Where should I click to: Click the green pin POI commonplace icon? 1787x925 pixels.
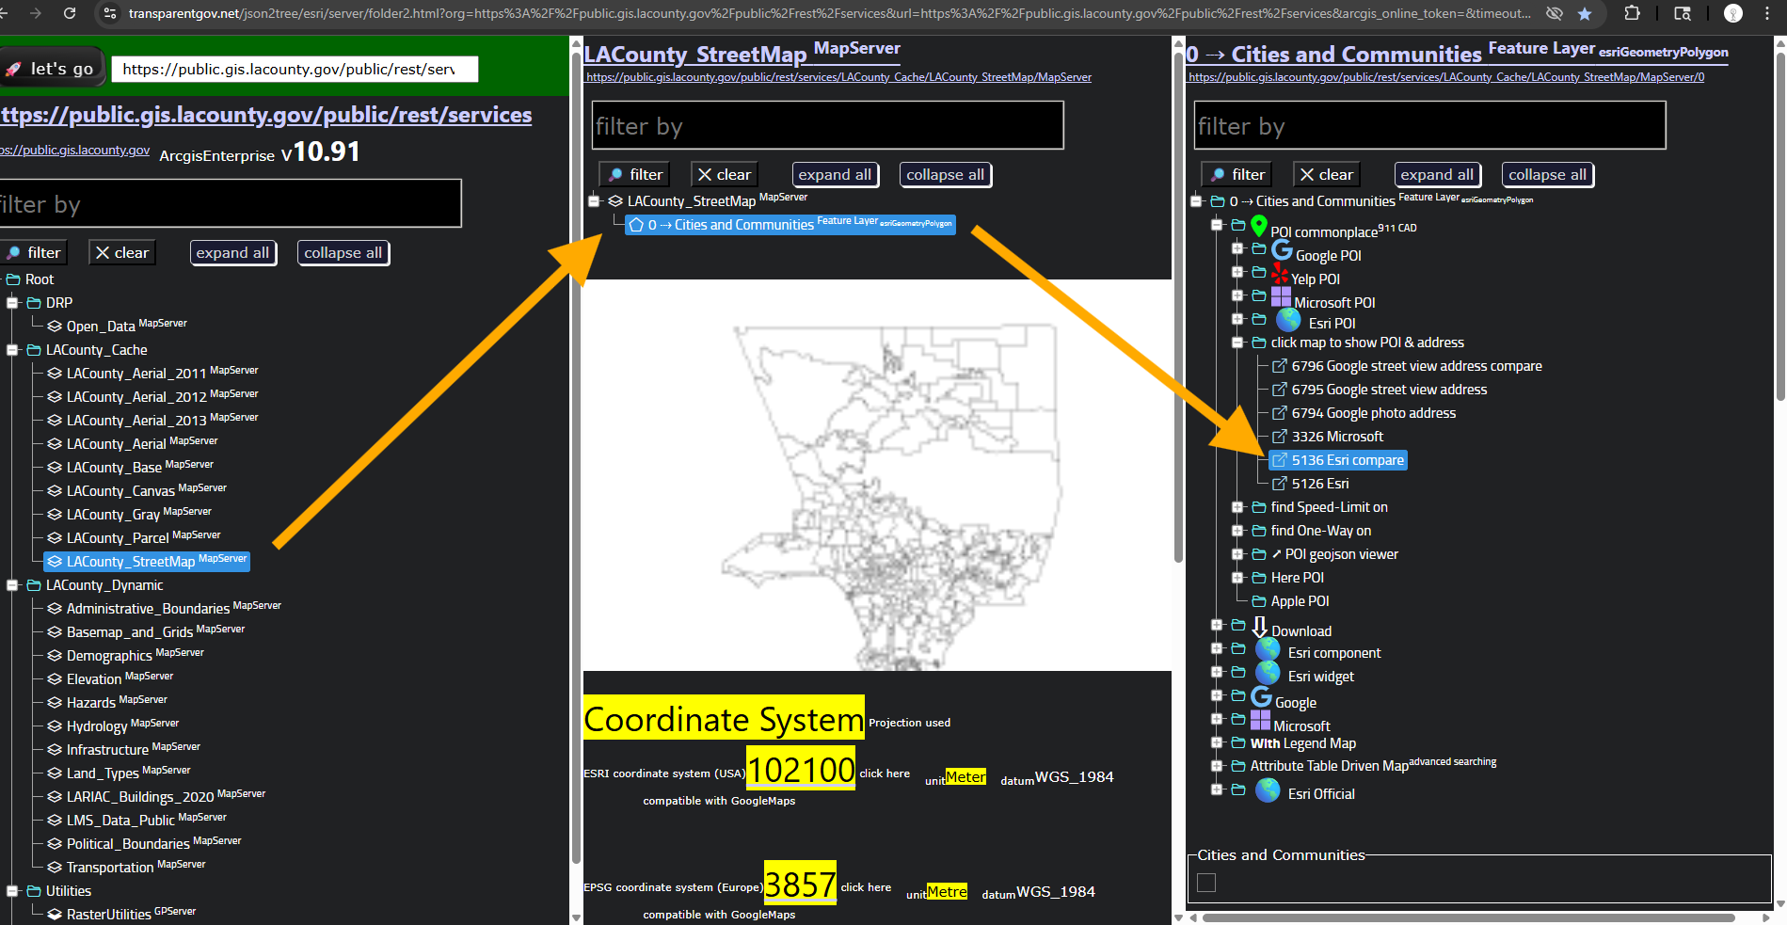(x=1258, y=226)
